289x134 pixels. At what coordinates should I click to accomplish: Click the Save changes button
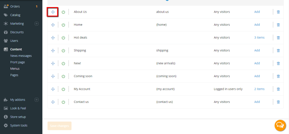(59, 126)
